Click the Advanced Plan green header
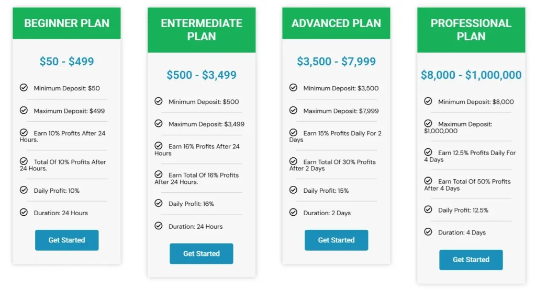The height and width of the screenshot is (292, 536). coord(336,24)
